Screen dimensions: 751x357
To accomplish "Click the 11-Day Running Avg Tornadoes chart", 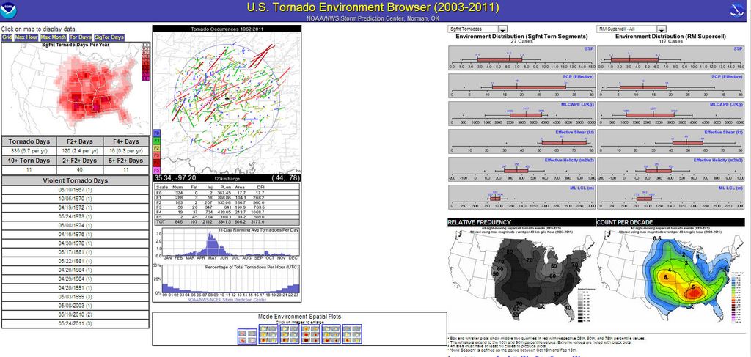I will (x=227, y=243).
